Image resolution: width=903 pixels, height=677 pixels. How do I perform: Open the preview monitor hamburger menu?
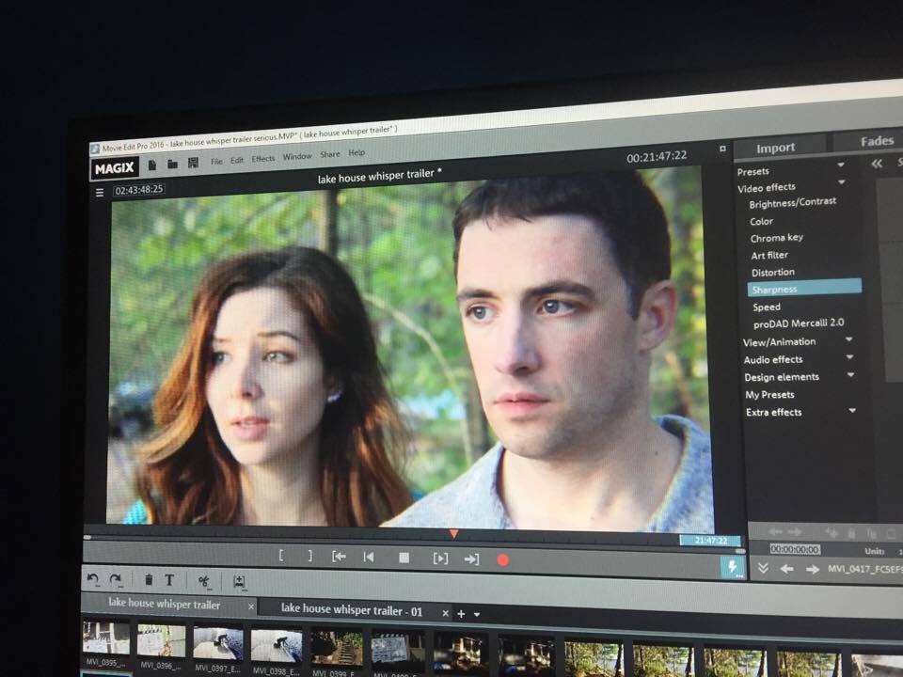(100, 192)
